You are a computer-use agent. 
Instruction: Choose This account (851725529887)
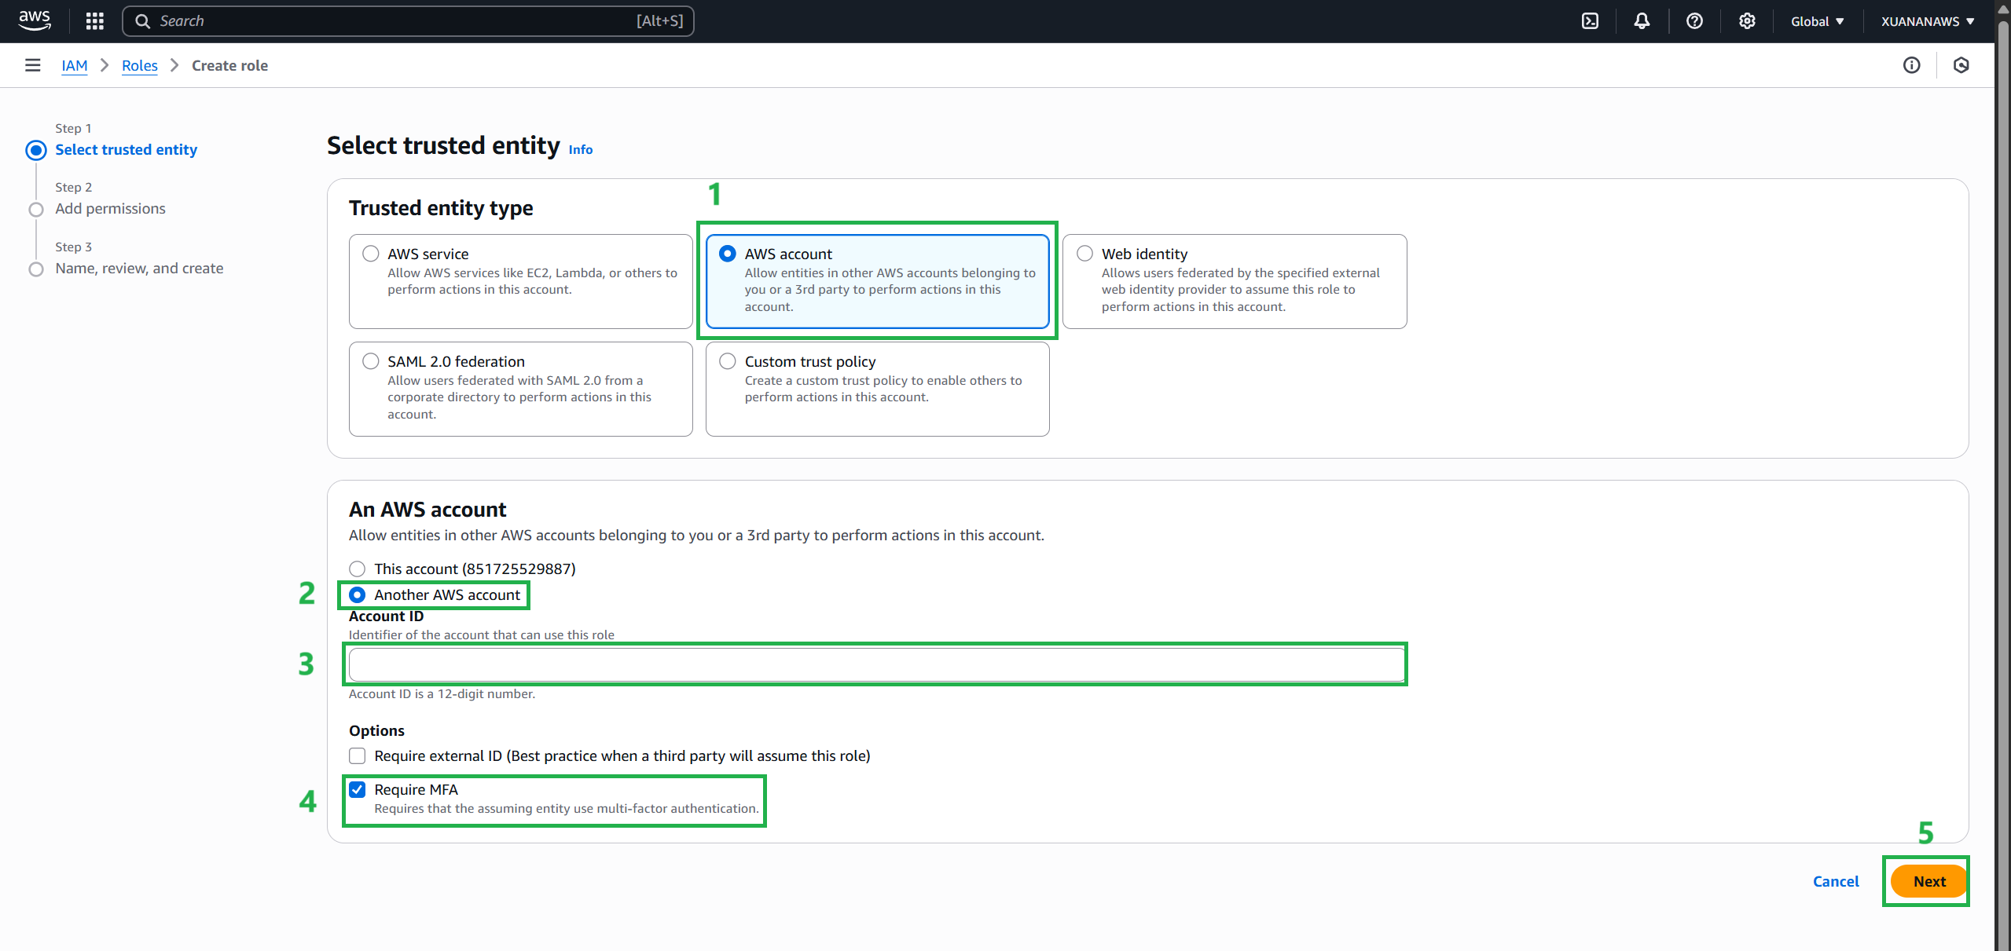pos(358,568)
